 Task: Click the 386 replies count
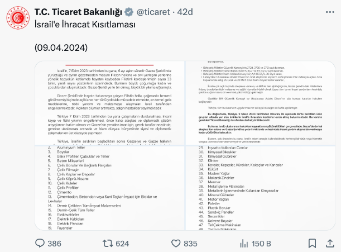tap(55, 243)
